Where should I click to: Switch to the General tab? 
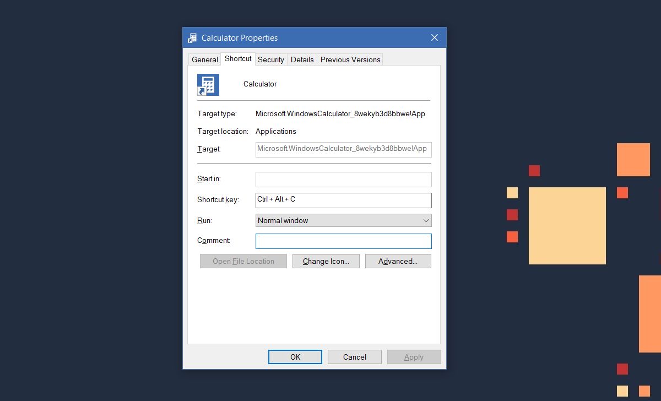[x=205, y=59]
